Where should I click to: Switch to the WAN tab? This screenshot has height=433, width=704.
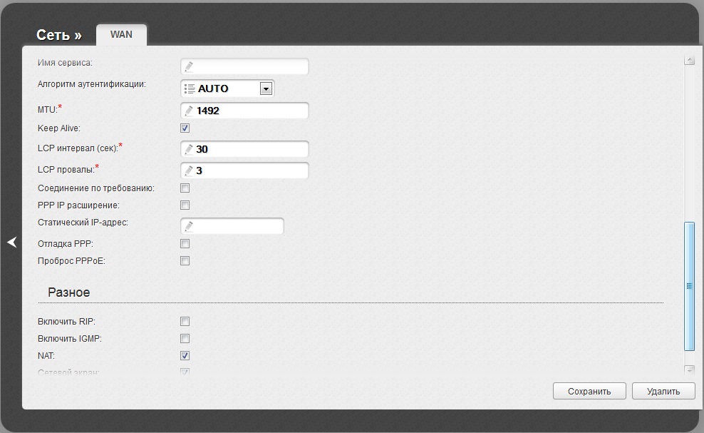pyautogui.click(x=121, y=35)
